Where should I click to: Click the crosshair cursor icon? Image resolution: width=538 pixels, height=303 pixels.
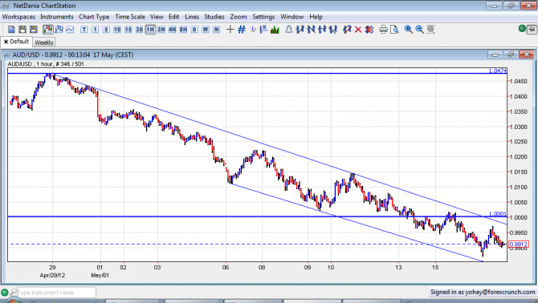(x=230, y=30)
